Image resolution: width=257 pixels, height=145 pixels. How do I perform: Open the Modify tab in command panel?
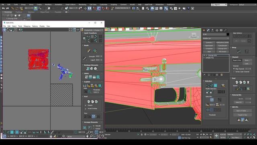tap(208, 30)
